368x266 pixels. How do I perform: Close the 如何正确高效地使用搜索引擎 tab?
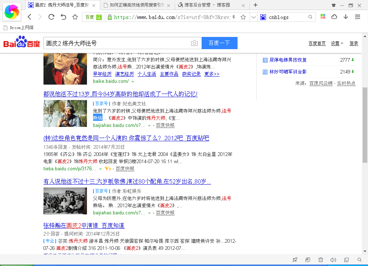169,5
